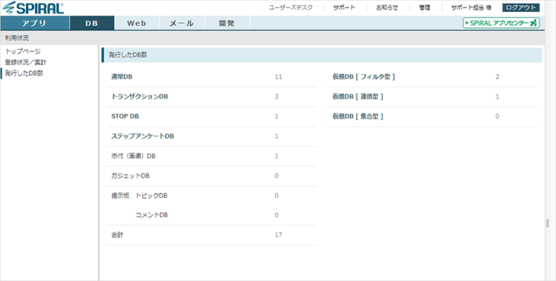Click the 通常DB count 11
Viewport: 556px width, 281px height.
278,76
